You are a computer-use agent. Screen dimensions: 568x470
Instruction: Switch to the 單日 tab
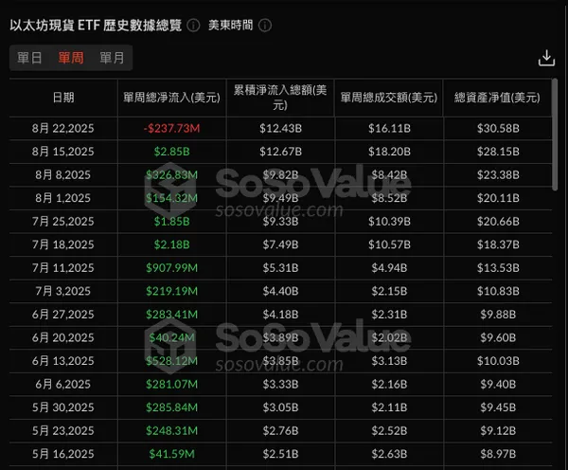pyautogui.click(x=30, y=58)
